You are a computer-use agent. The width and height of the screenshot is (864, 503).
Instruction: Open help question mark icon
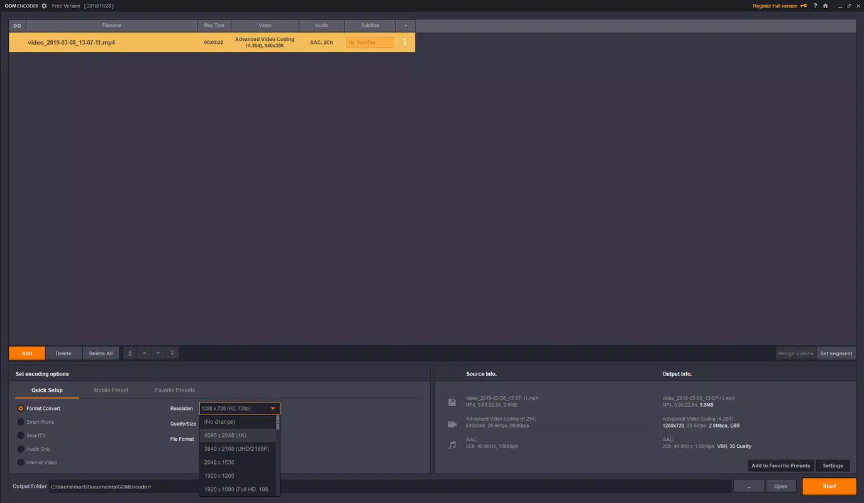point(815,6)
